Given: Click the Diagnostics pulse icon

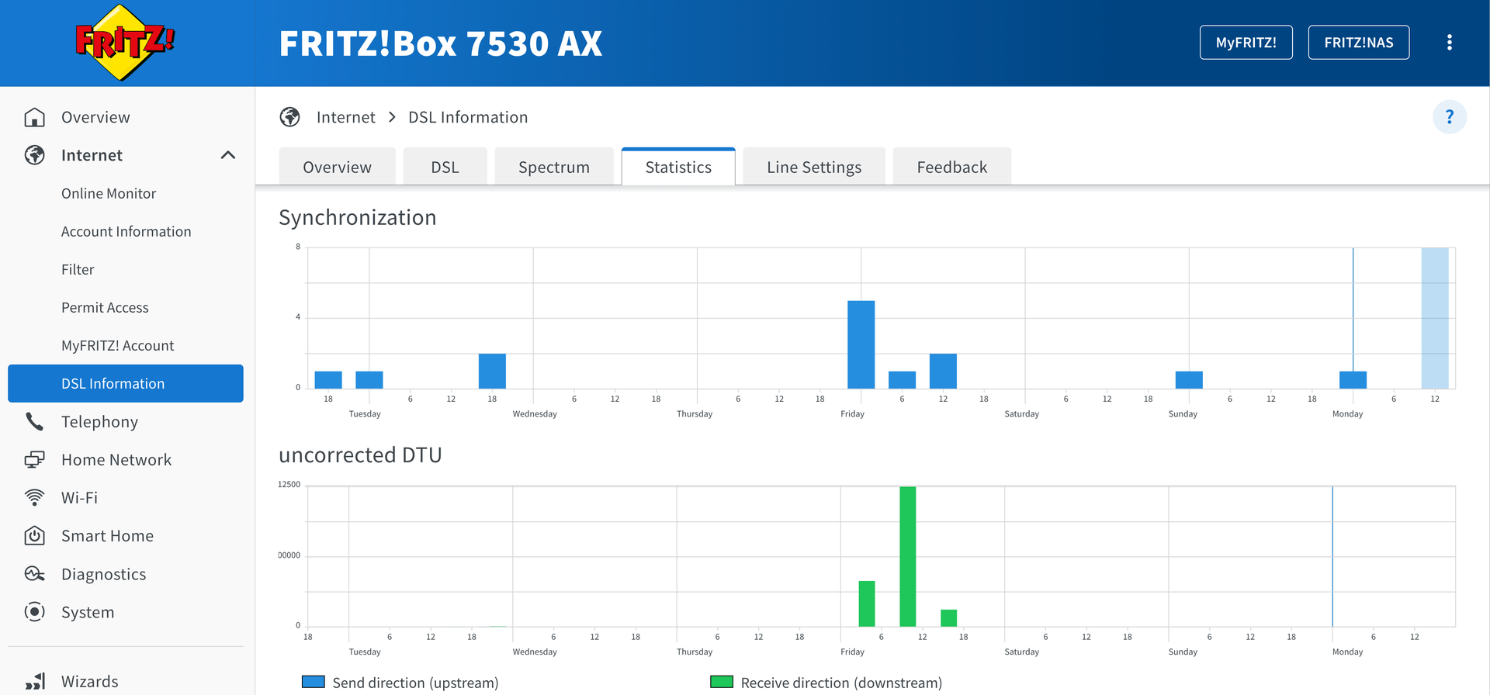Looking at the screenshot, I should [x=34, y=574].
